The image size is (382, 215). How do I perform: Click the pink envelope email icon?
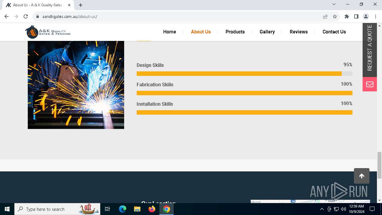coord(370,84)
